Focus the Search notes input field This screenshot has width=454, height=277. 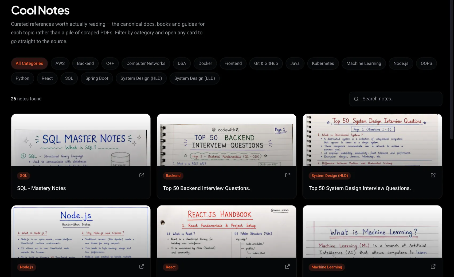click(x=396, y=99)
